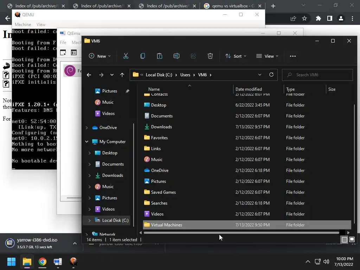Select Virtual Machines folder

pyautogui.click(x=247, y=225)
